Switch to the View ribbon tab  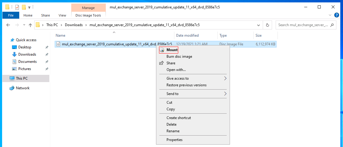coord(62,15)
